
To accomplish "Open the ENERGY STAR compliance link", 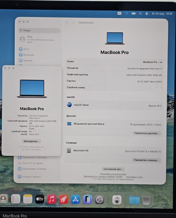I will pyautogui.click(x=103, y=177).
